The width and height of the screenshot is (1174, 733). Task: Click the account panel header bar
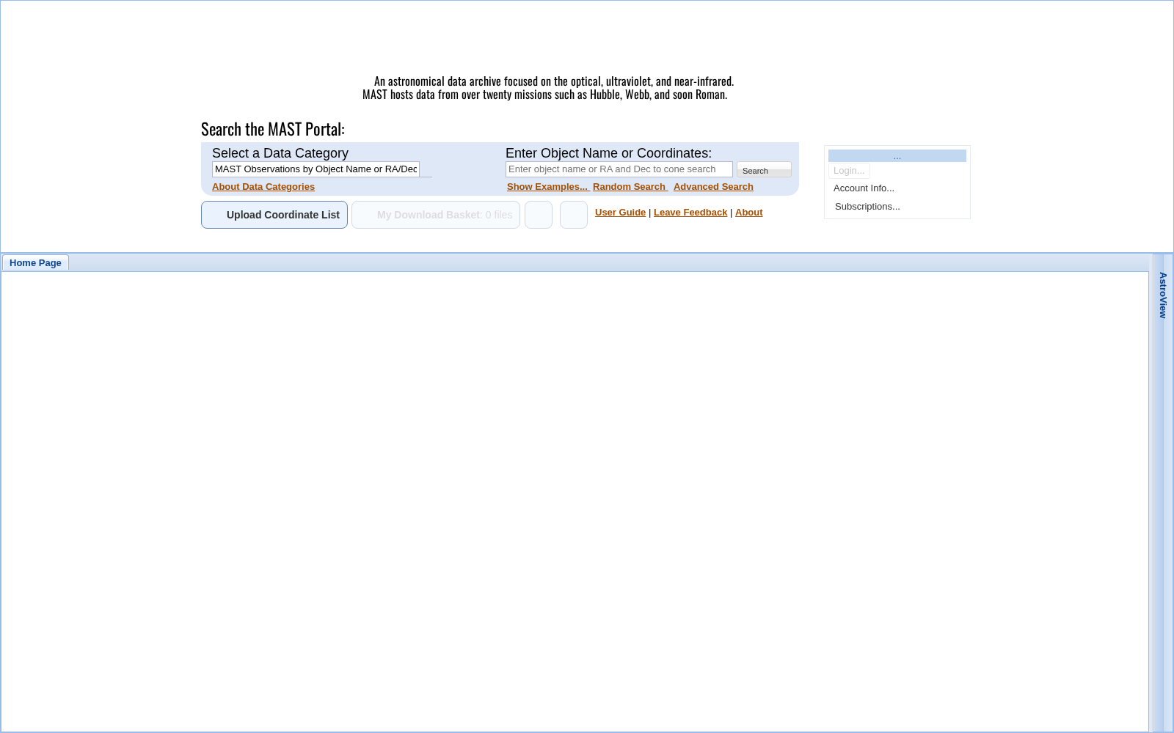[x=897, y=156]
